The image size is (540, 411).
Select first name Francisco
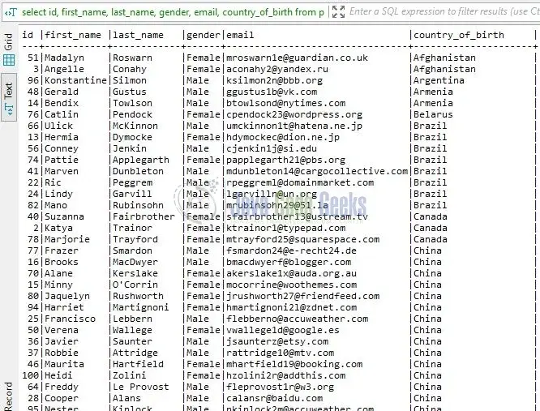(x=70, y=319)
